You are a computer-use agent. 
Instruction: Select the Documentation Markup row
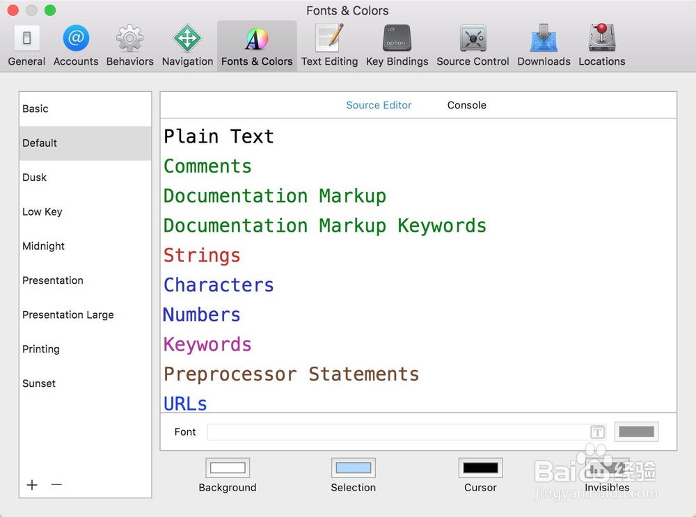point(418,196)
